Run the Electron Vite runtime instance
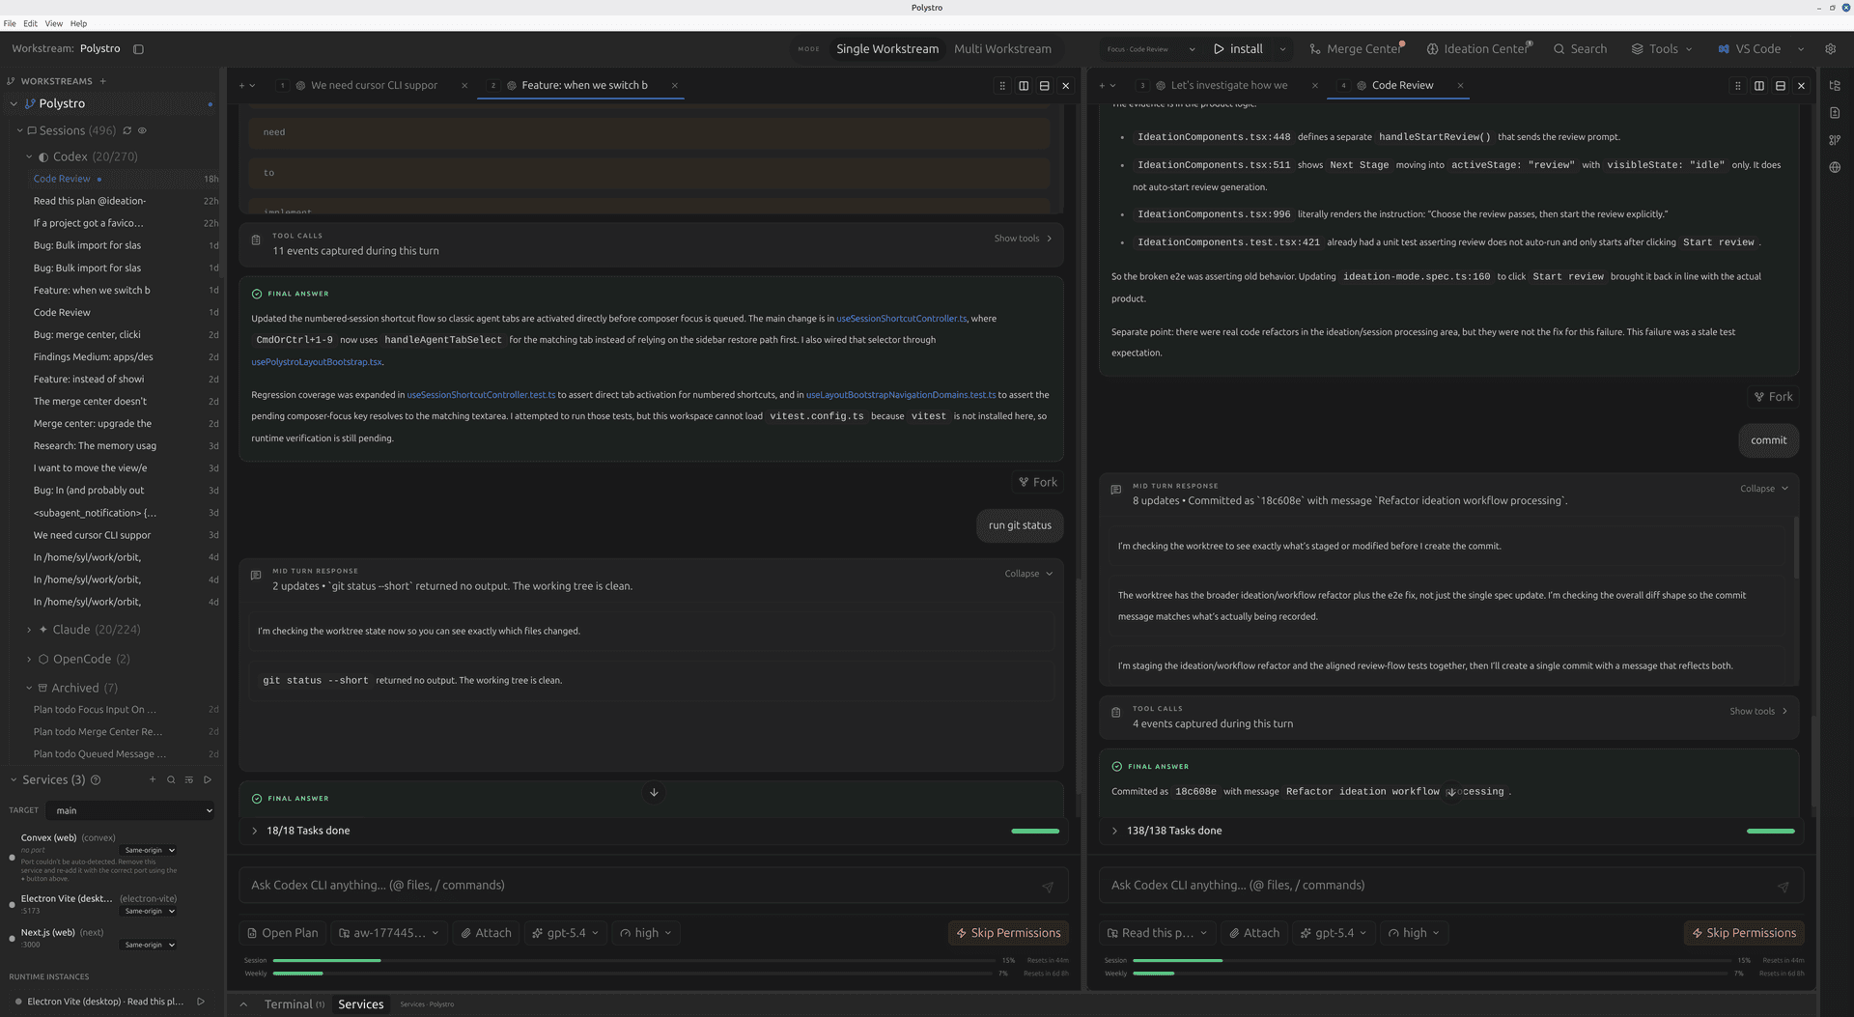Image resolution: width=1854 pixels, height=1017 pixels. [201, 1002]
